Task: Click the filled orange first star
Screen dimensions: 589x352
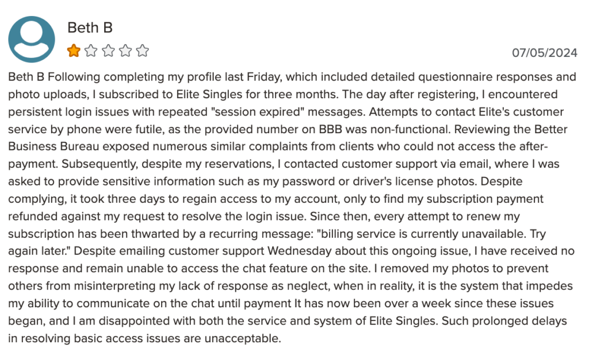Action: pyautogui.click(x=74, y=51)
